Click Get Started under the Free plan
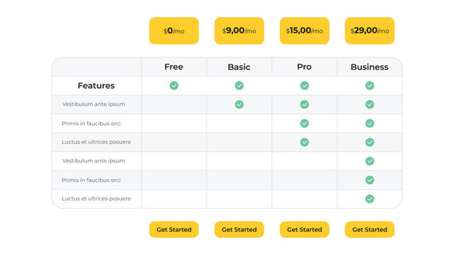454x255 pixels. point(174,229)
